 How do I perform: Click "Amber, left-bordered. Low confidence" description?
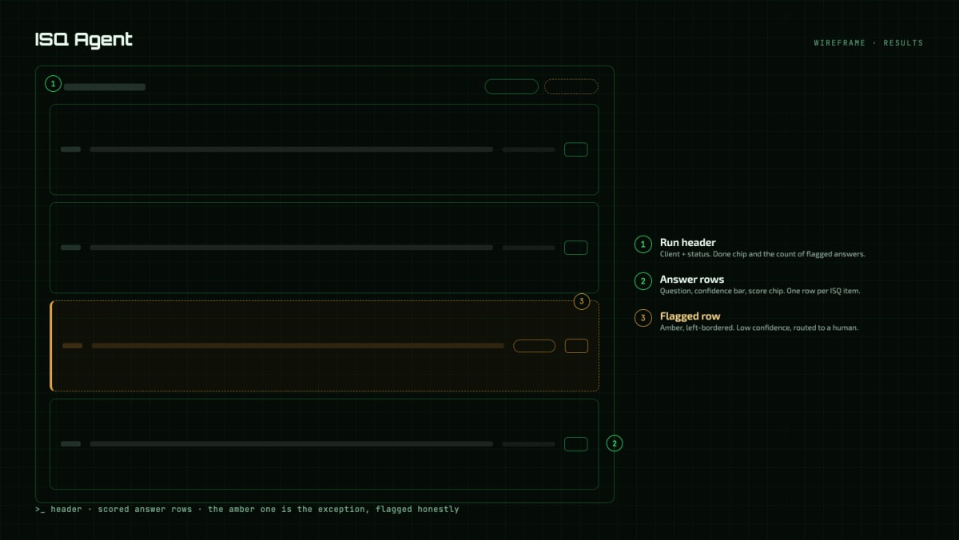coord(759,328)
